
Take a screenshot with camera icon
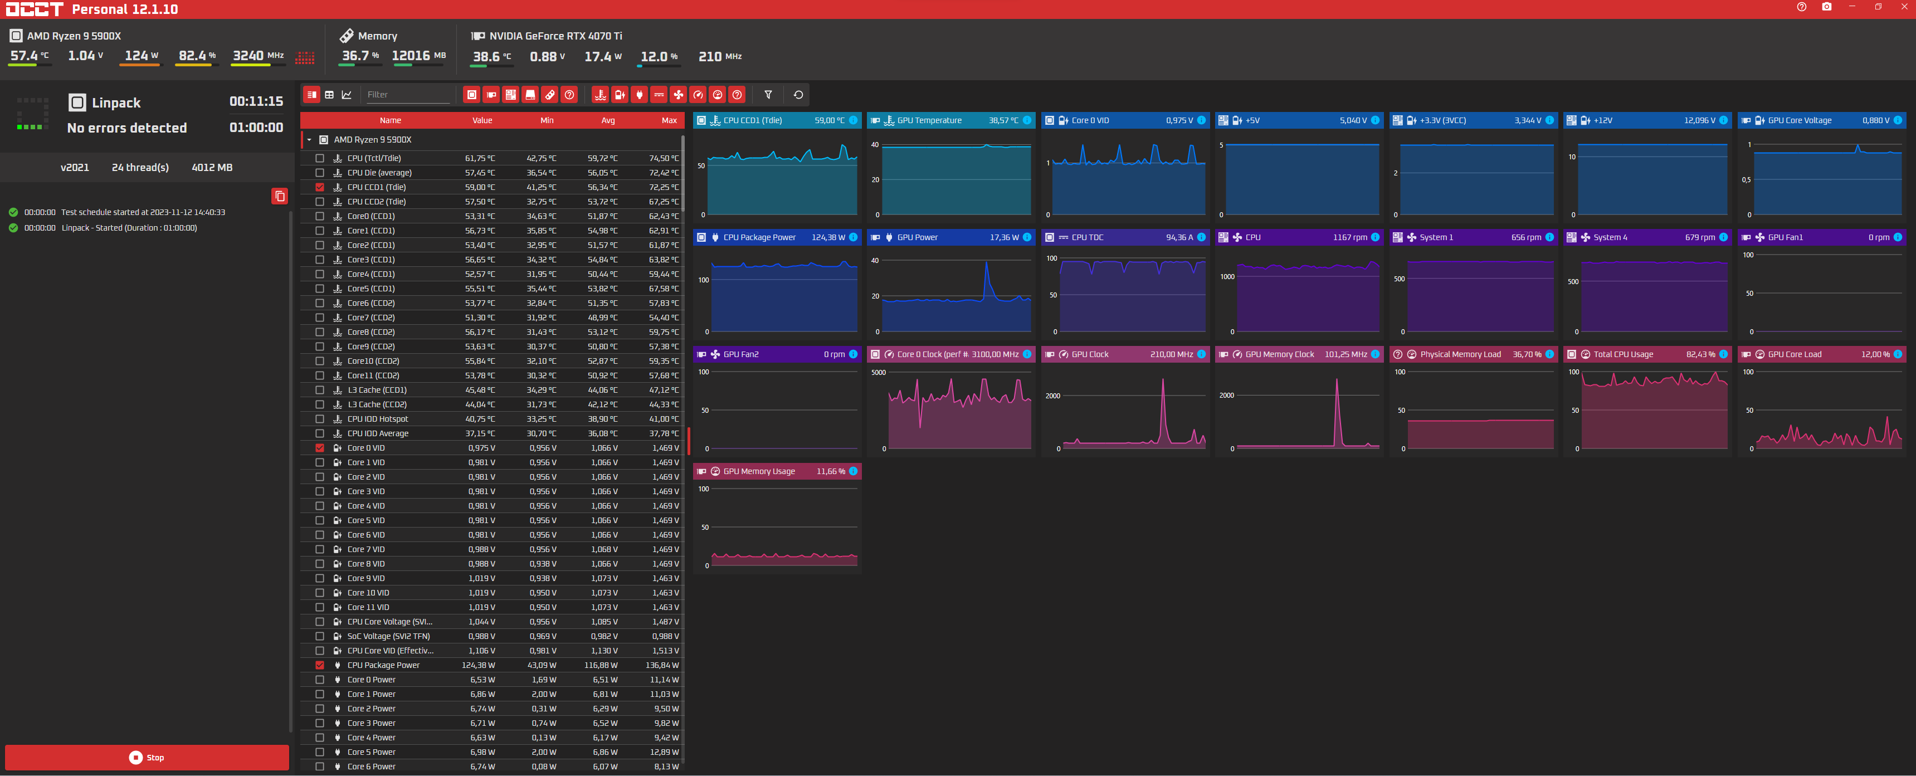tap(1827, 7)
